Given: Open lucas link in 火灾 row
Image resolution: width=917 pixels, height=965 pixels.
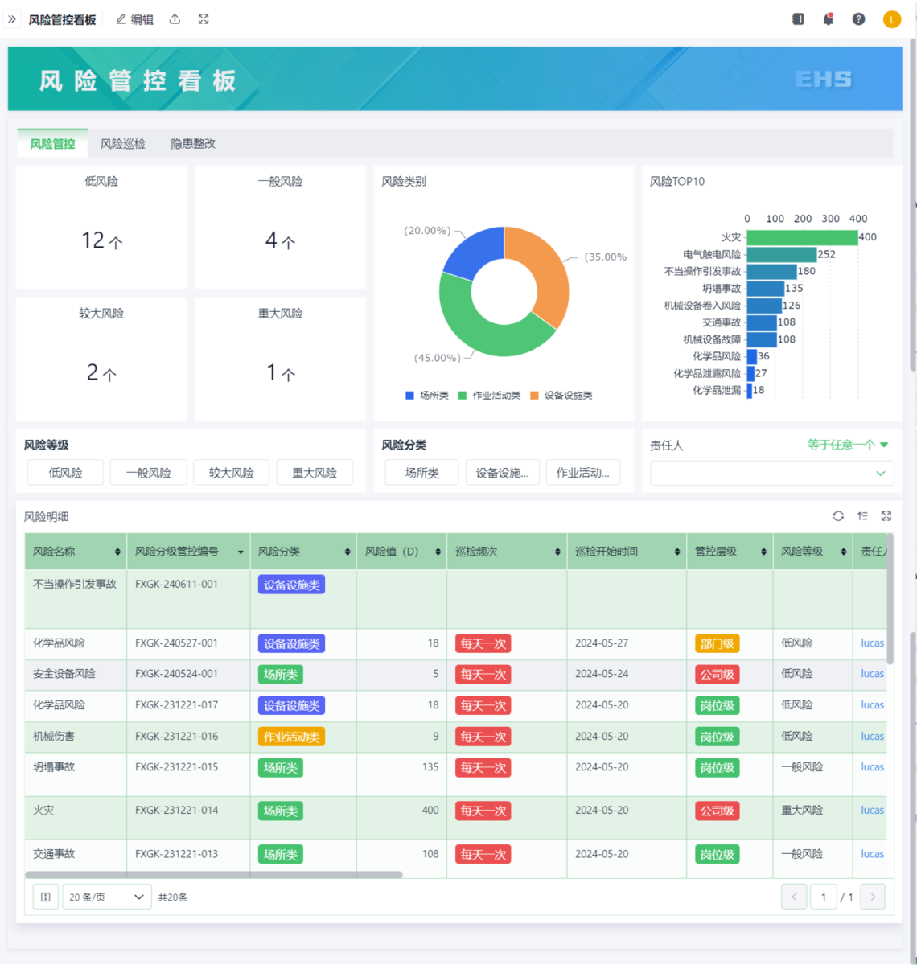Looking at the screenshot, I should [872, 811].
